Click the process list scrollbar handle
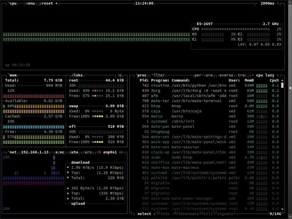Image resolution: width=292 pixels, height=219 pixels. coord(282,86)
